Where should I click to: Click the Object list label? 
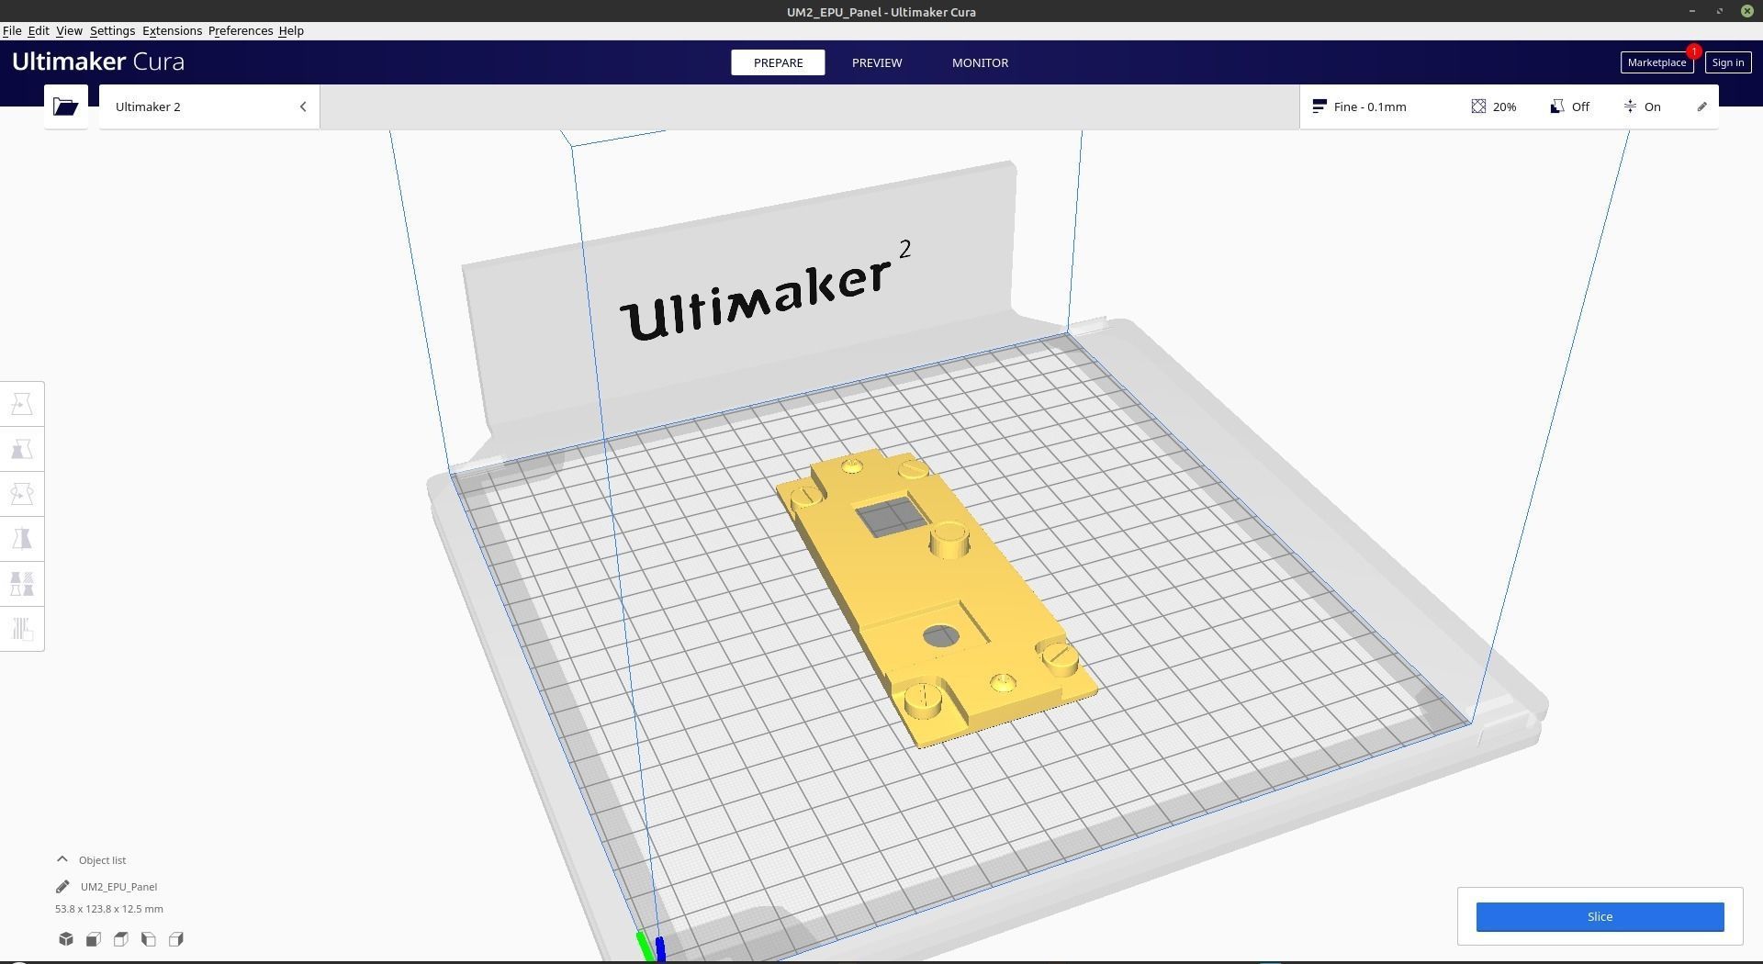(x=102, y=860)
